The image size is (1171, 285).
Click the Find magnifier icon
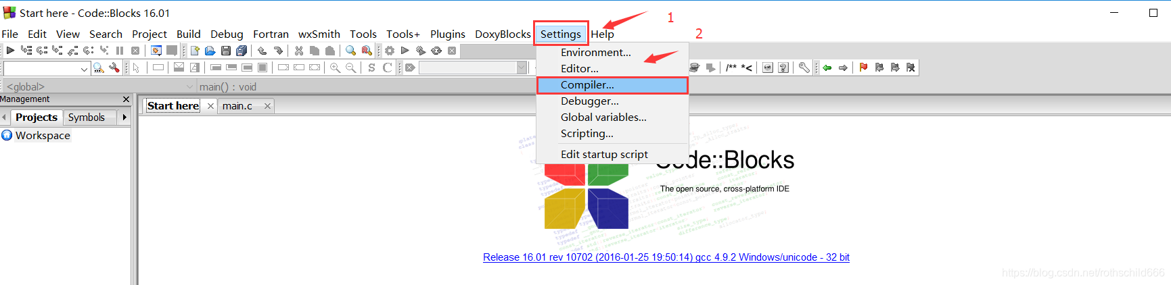tap(350, 51)
